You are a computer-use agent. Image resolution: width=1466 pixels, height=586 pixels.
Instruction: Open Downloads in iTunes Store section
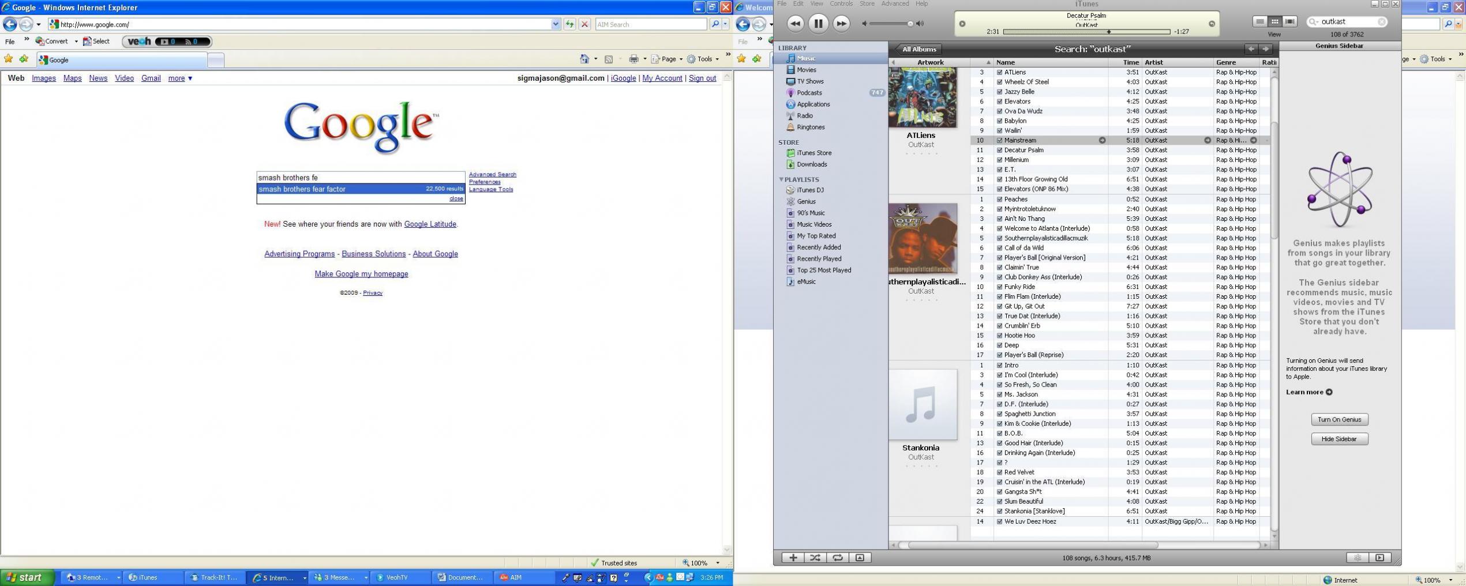click(811, 164)
